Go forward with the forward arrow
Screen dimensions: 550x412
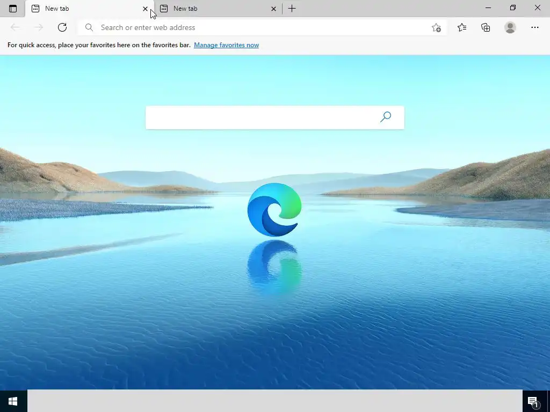tap(39, 27)
